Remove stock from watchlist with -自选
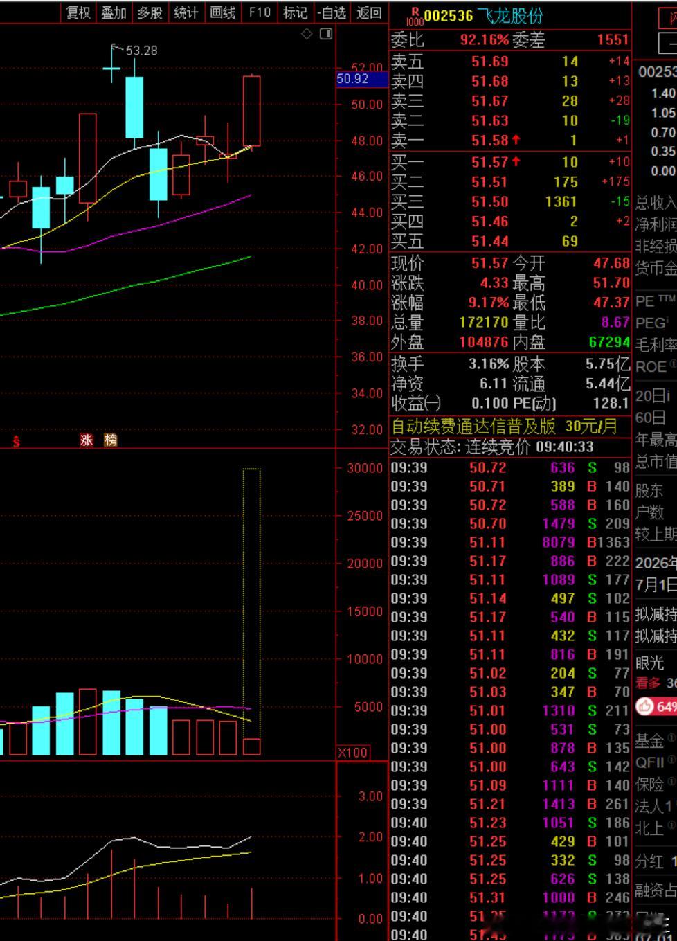 (x=332, y=12)
